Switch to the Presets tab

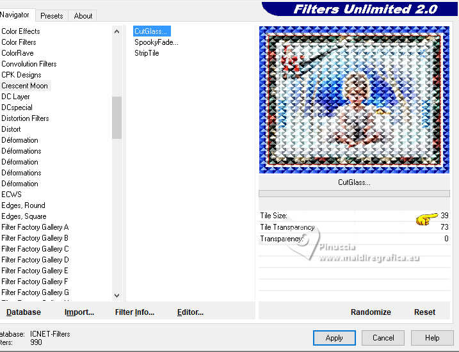click(51, 16)
